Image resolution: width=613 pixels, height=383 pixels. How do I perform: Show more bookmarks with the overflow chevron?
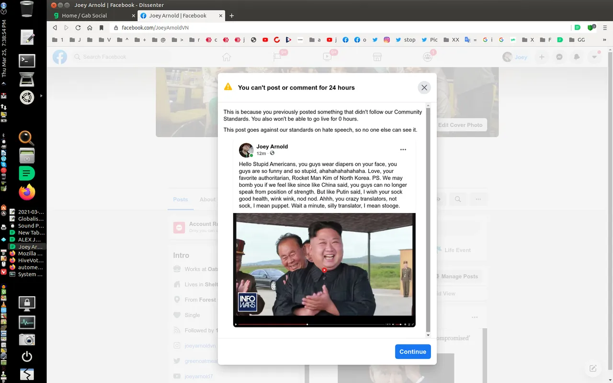click(604, 40)
